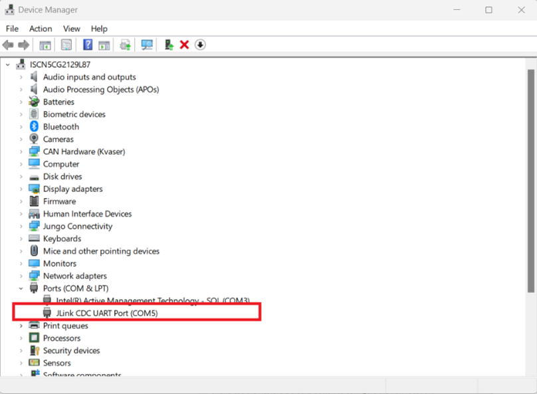Viewport: 537px width, 394px height.
Task: Click the black down-arrow disable device icon
Action: coord(200,45)
